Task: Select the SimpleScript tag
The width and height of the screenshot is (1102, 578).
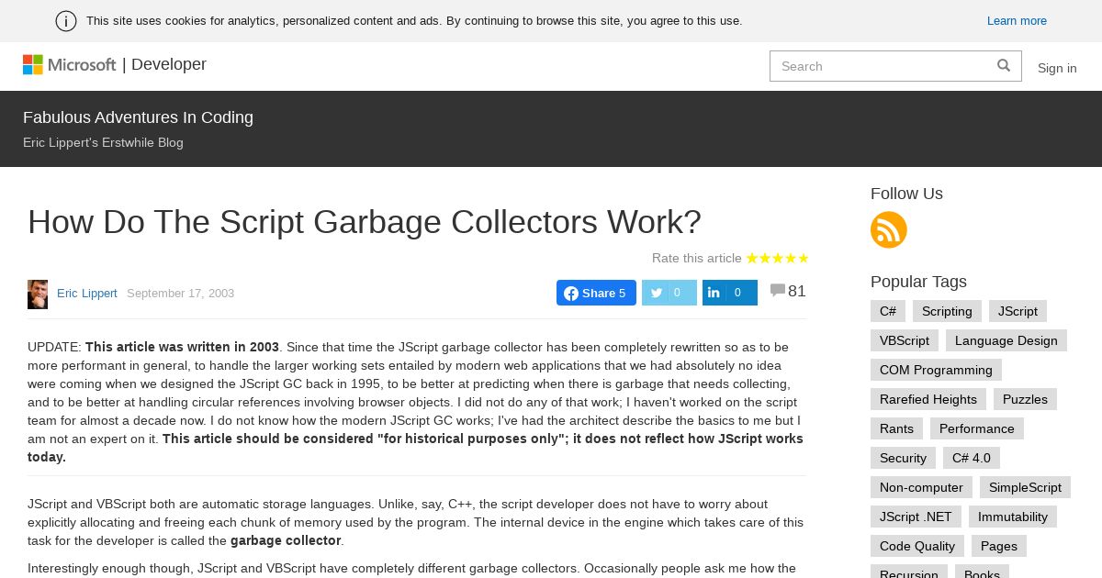Action: tap(1025, 487)
